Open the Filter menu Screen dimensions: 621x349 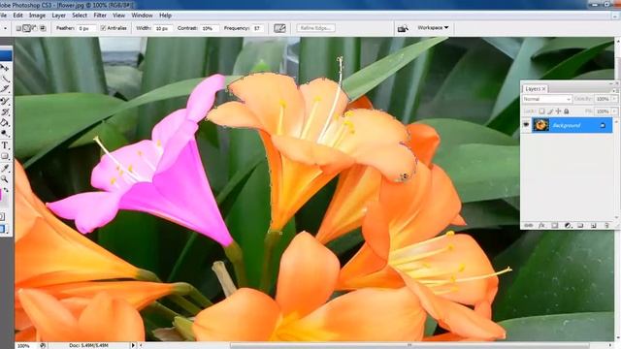[100, 16]
